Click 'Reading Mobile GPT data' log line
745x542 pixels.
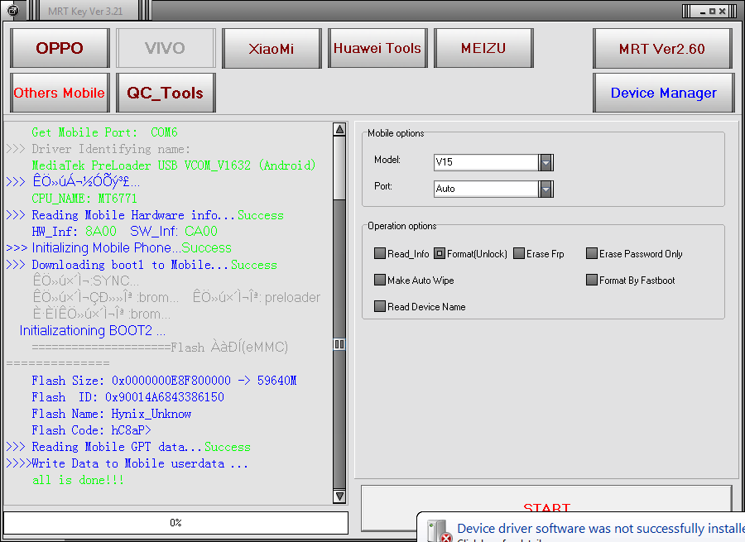(x=128, y=447)
